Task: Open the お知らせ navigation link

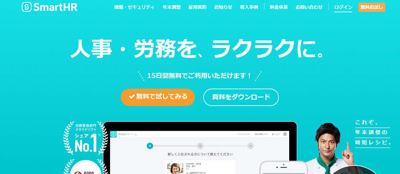Action: [x=223, y=7]
